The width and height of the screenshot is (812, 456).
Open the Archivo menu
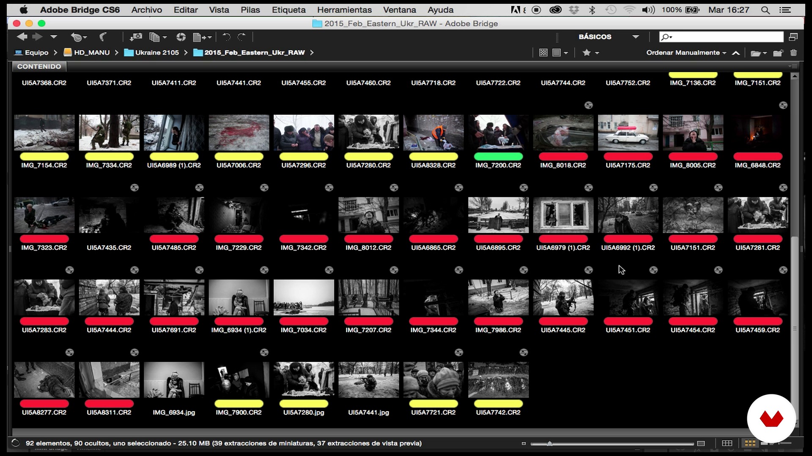coord(146,10)
